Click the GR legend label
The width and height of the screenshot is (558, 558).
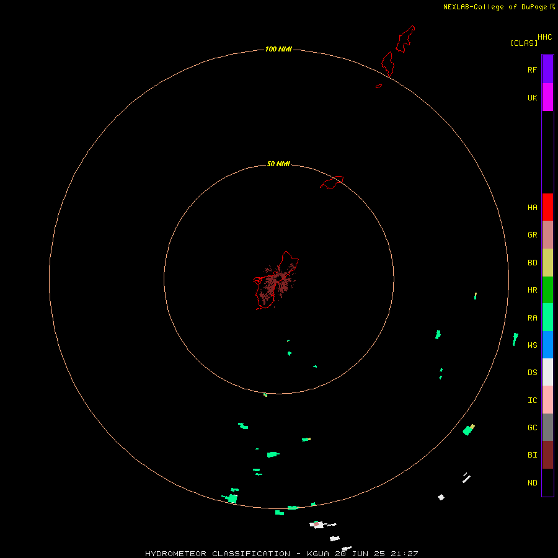pos(532,235)
